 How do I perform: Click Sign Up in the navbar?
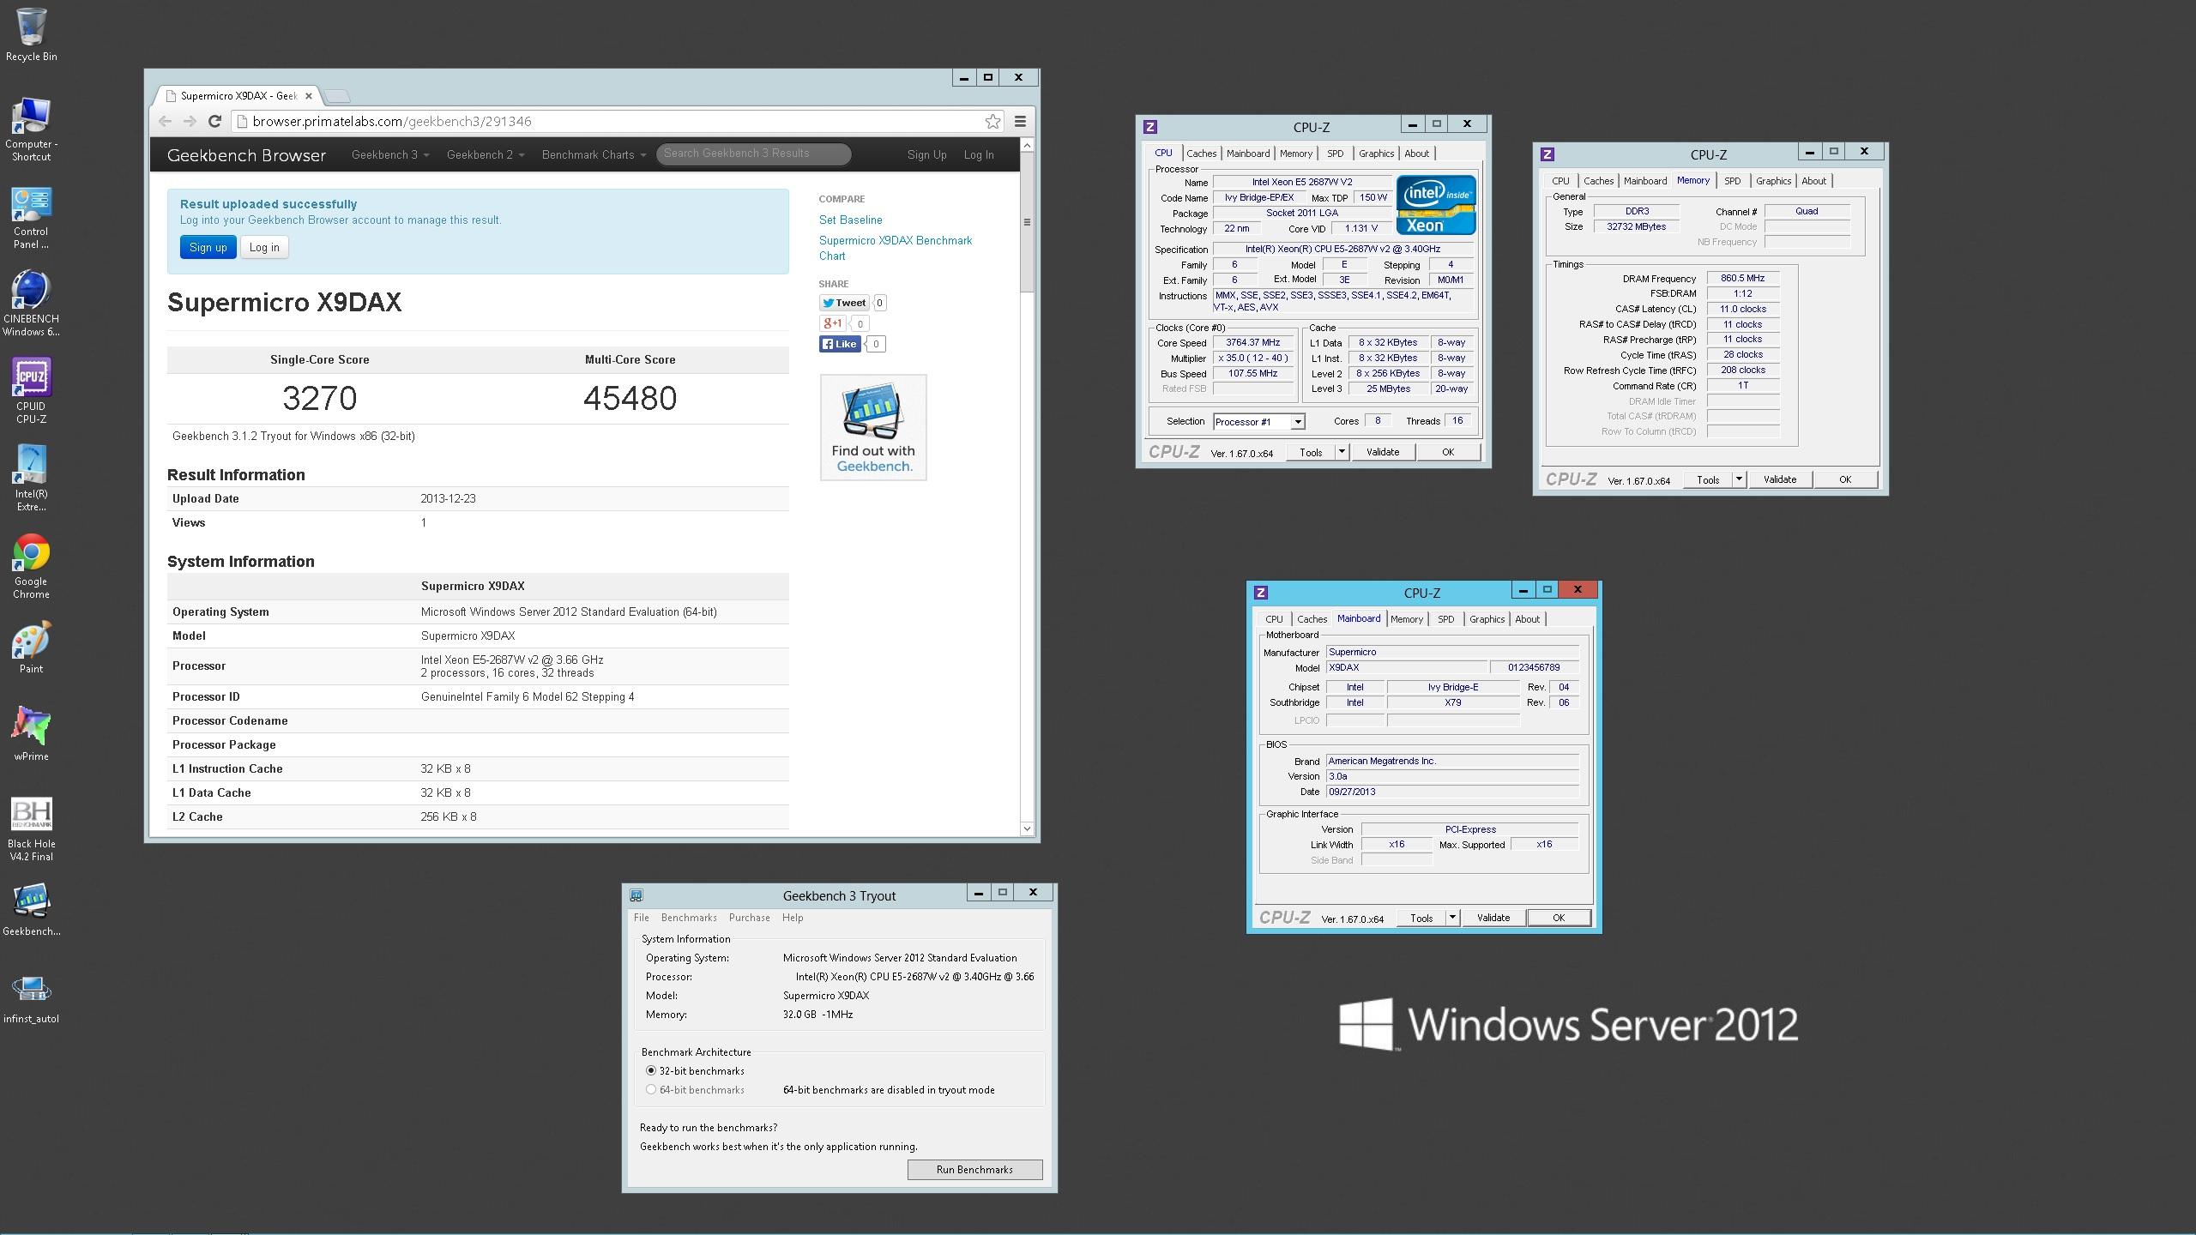click(x=926, y=155)
